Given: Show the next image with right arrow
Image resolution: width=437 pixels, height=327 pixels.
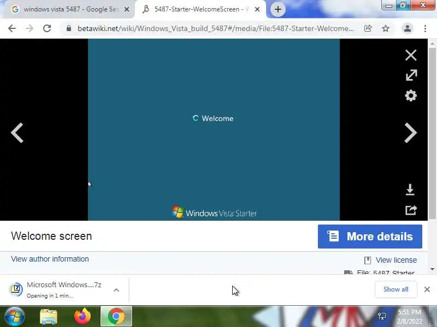Looking at the screenshot, I should (x=411, y=133).
